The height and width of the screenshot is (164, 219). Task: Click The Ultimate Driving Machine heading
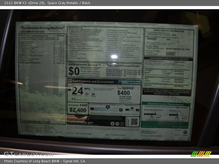(x=43, y=28)
